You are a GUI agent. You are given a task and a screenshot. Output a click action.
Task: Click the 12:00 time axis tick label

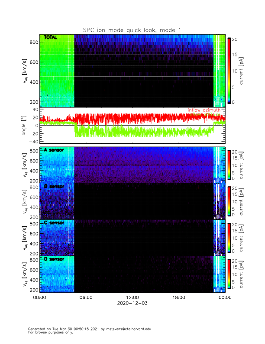tap(132, 298)
